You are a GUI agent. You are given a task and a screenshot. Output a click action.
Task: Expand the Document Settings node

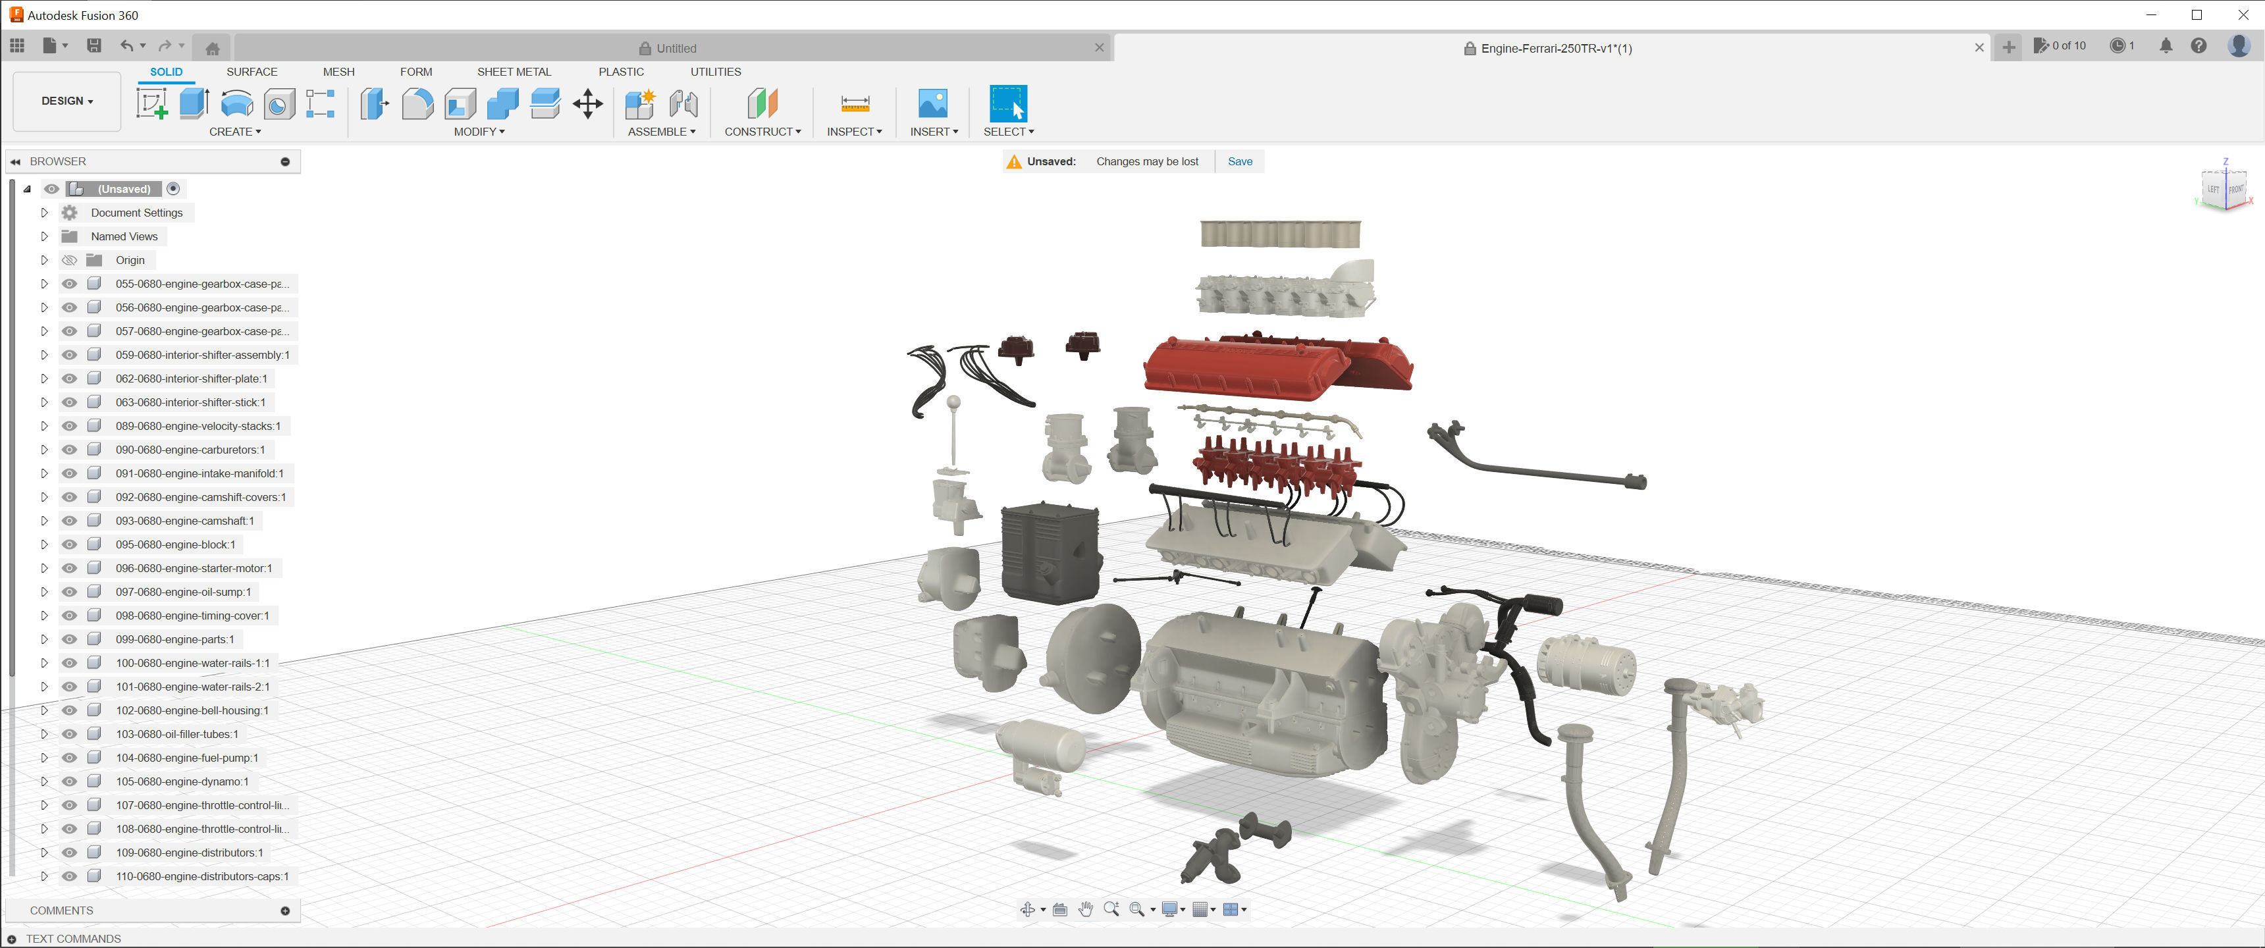pos(44,213)
